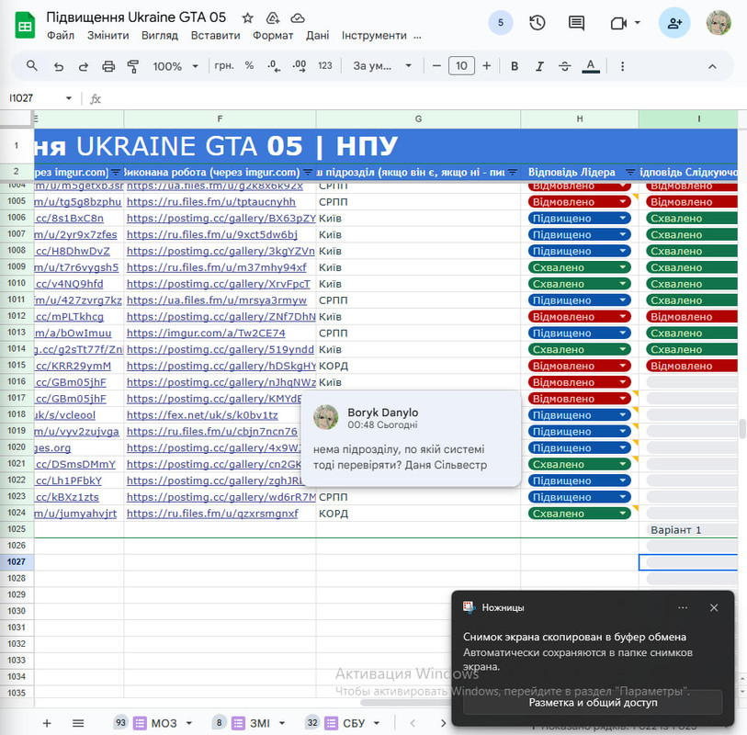The height and width of the screenshot is (735, 747).
Task: Open link https://fex.net/uk/s/k0bv1tz
Action: tap(202, 415)
